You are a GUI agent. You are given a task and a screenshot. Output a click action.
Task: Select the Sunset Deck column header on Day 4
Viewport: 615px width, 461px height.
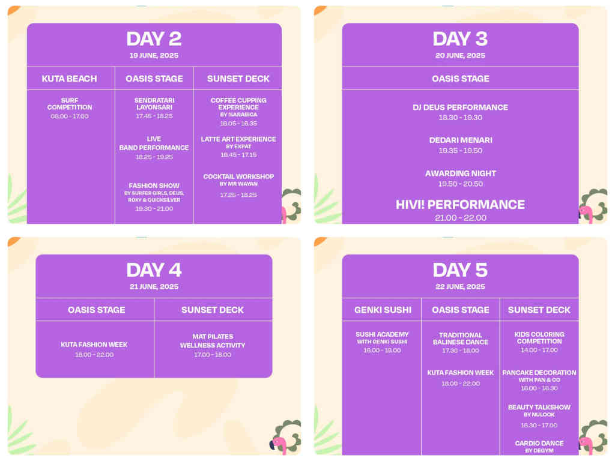213,310
